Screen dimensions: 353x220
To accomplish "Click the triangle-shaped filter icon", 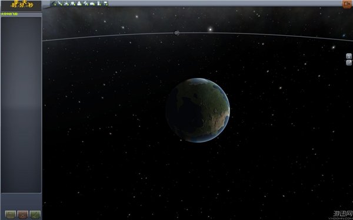I will (79, 4).
